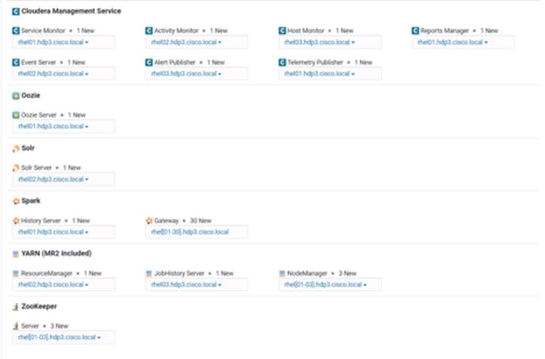Click the NodeManager role icon

(282, 273)
